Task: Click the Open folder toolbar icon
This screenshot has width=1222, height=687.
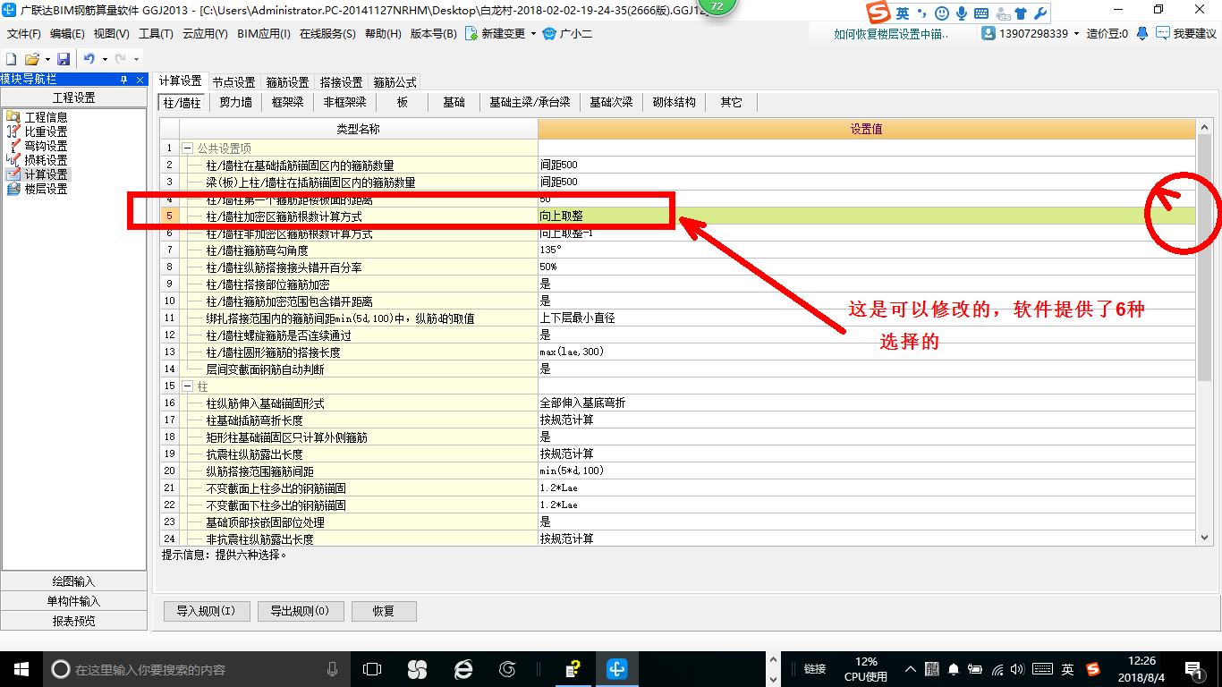Action: [31, 59]
